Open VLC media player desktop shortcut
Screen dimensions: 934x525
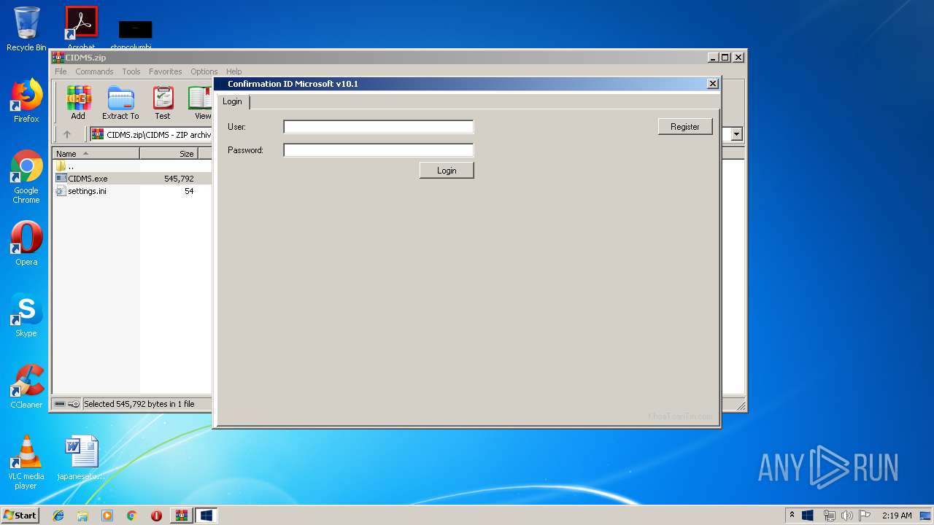pos(26,462)
